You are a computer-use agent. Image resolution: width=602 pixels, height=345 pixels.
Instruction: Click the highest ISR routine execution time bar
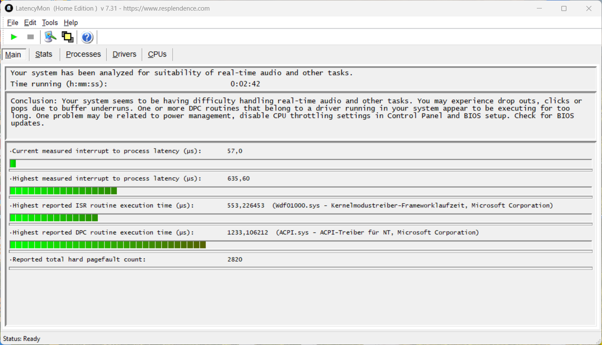54,218
